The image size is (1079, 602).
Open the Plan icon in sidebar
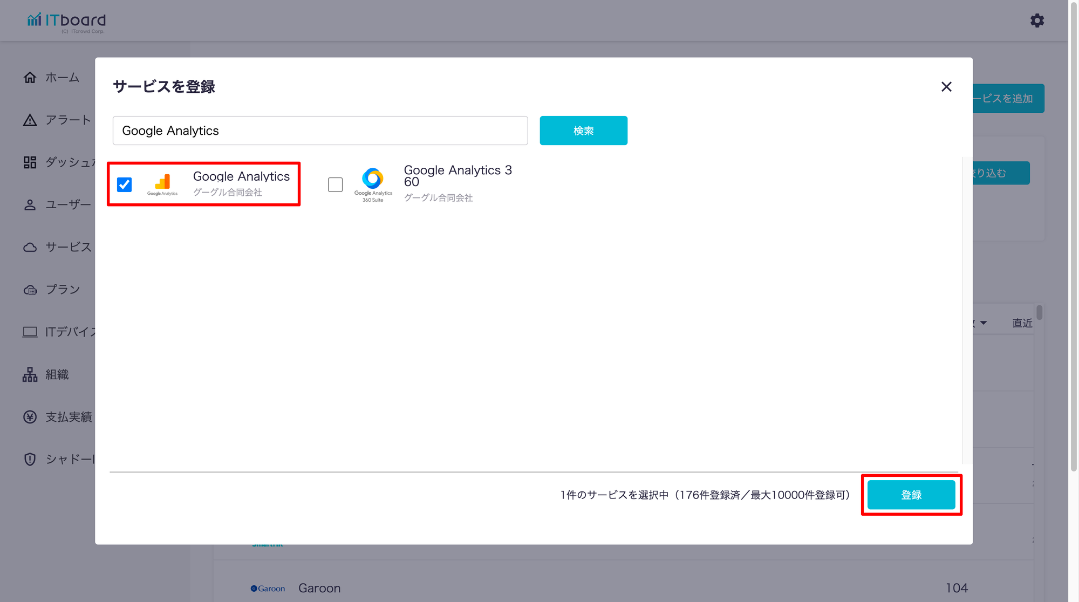(x=30, y=290)
